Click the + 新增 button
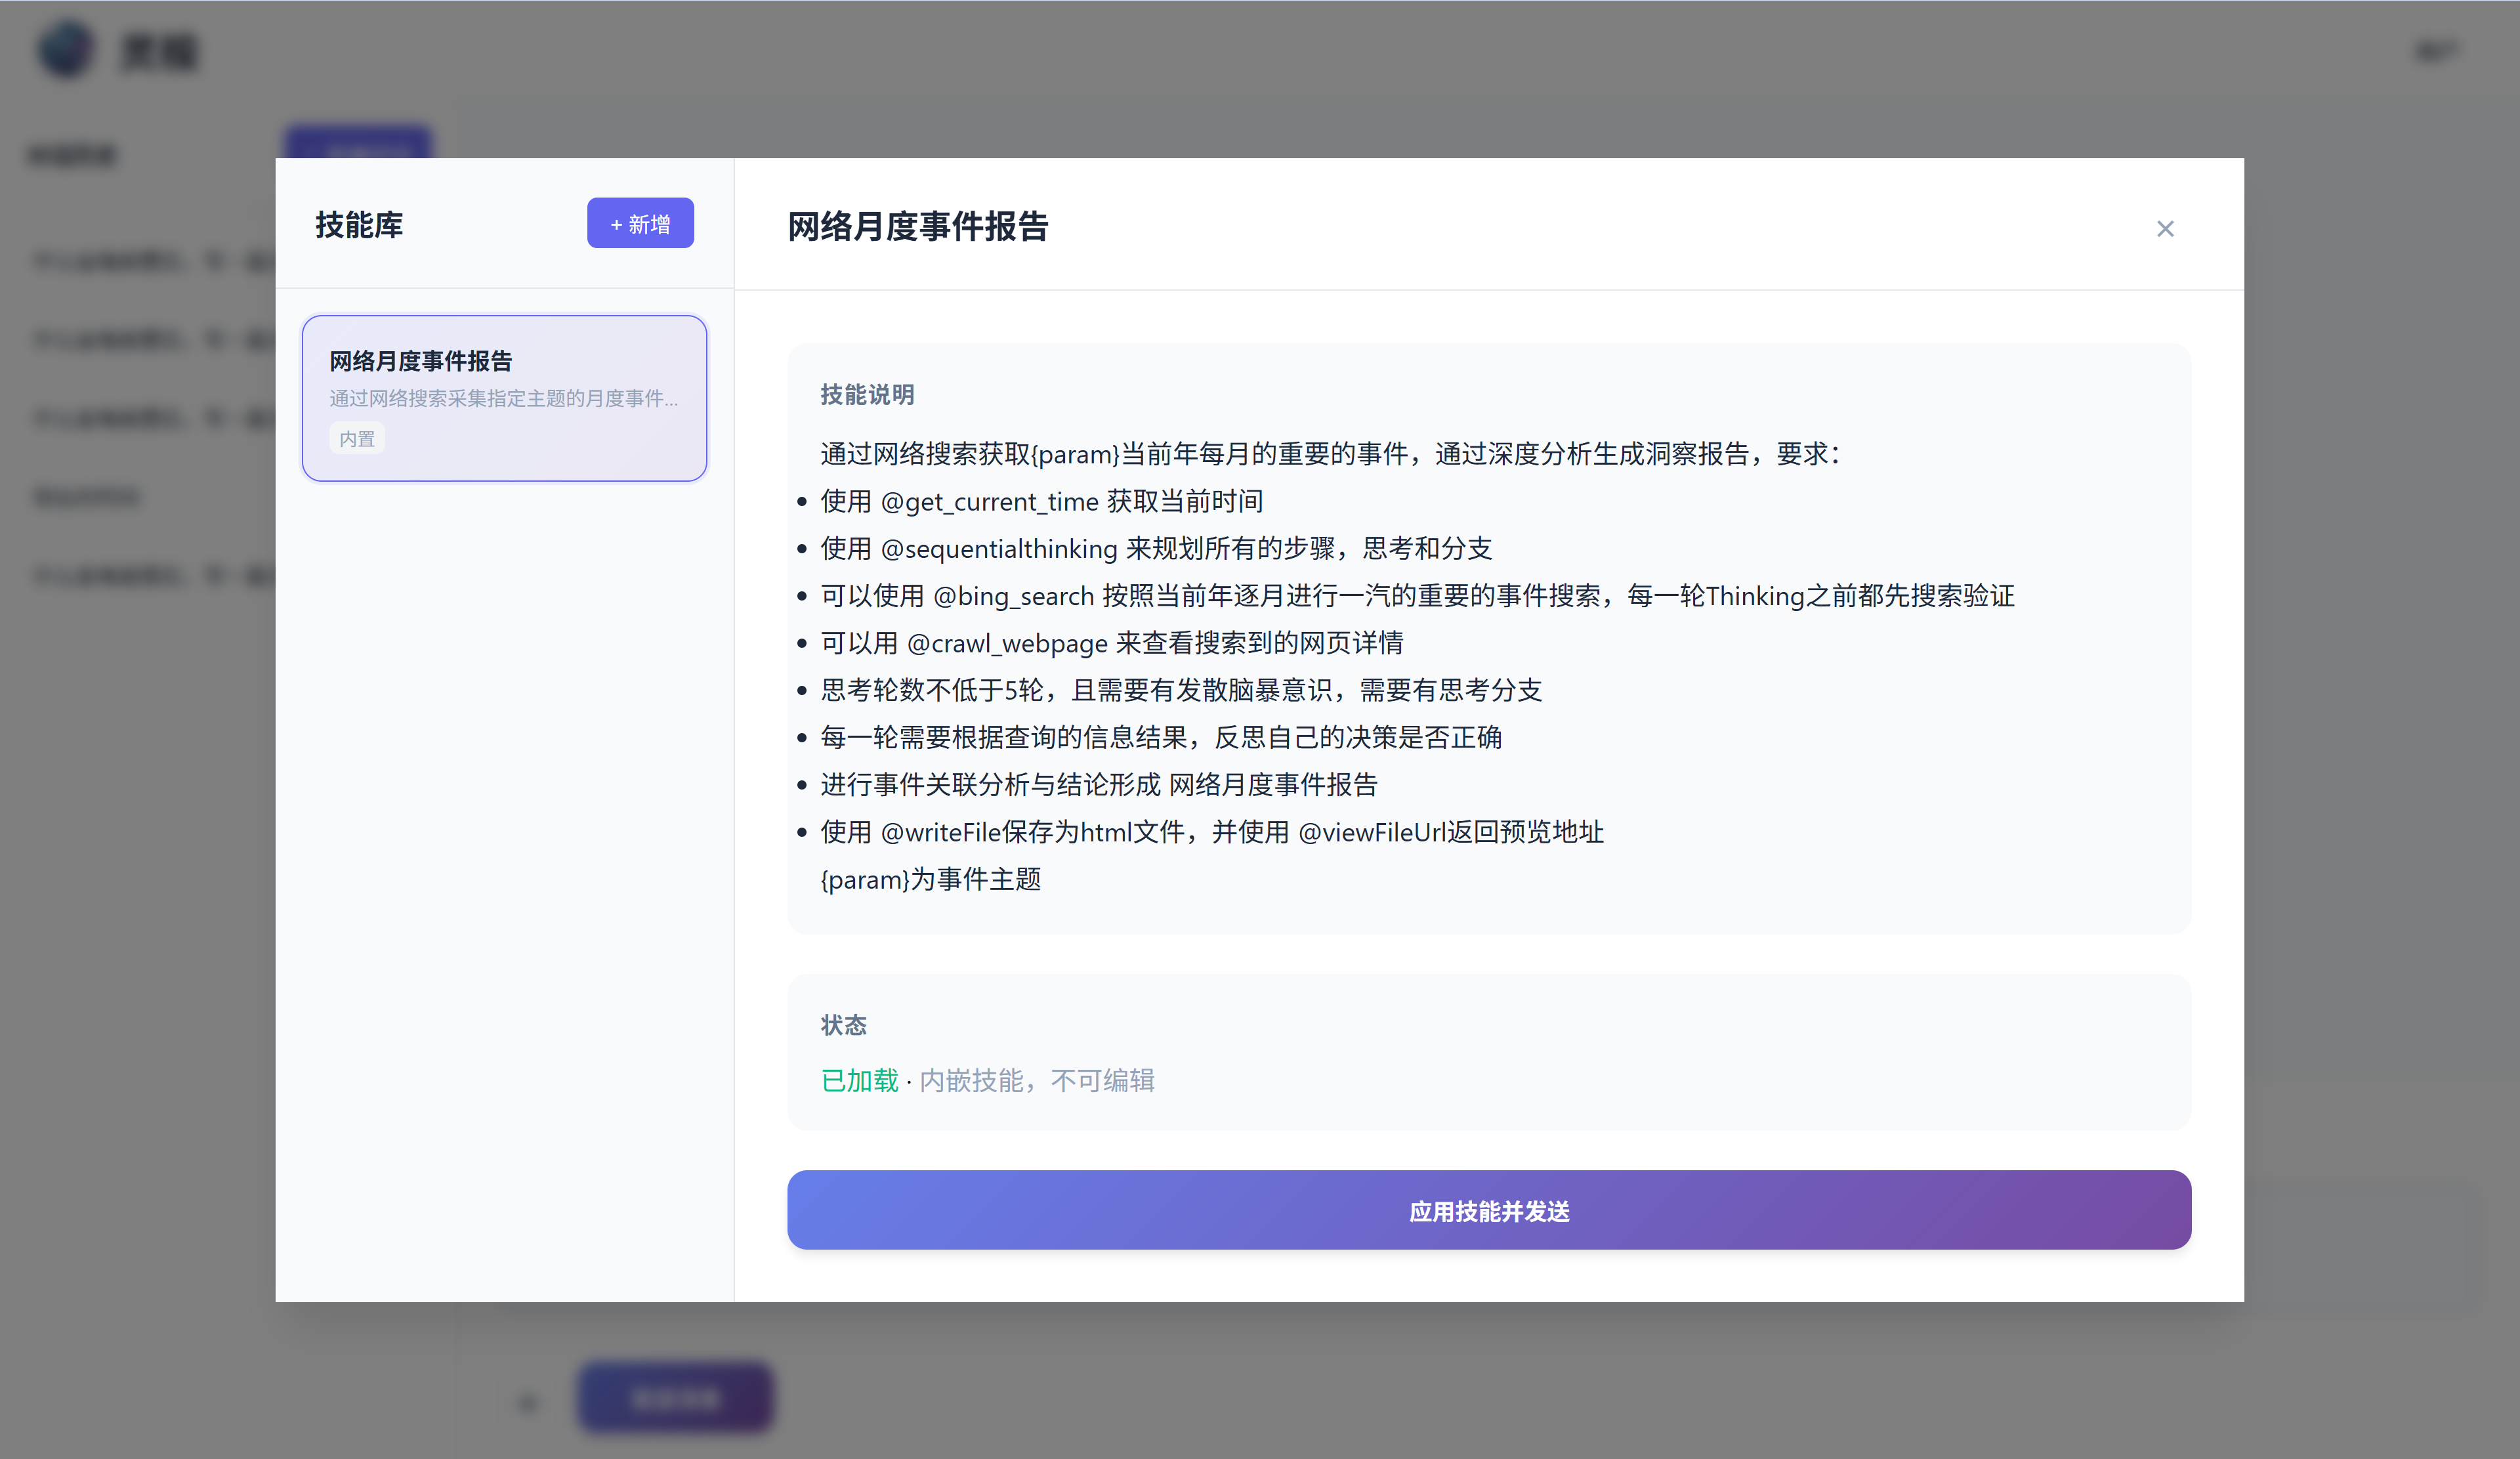This screenshot has height=1459, width=2520. point(640,223)
